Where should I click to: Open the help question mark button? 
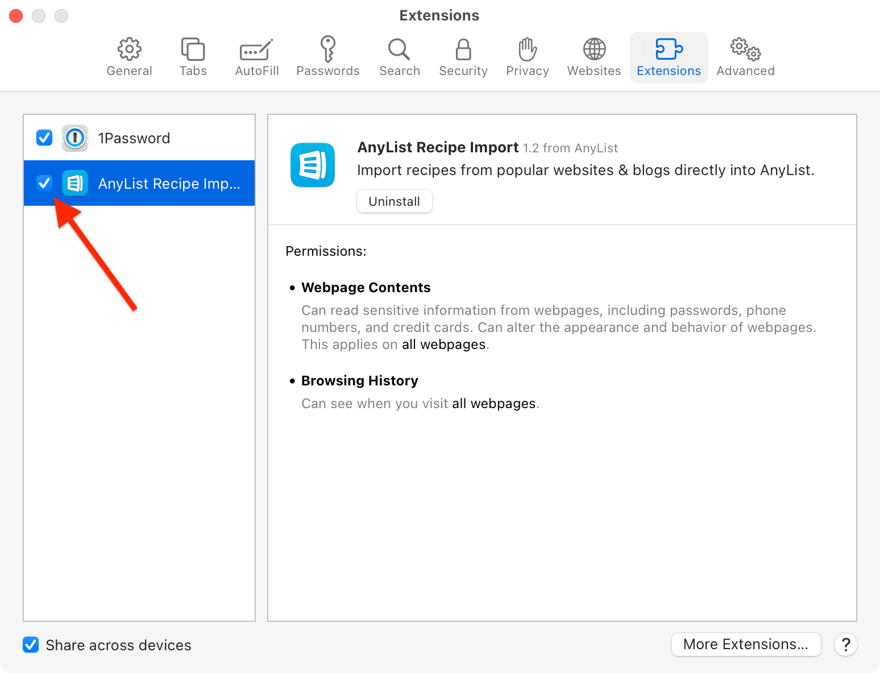pos(845,645)
